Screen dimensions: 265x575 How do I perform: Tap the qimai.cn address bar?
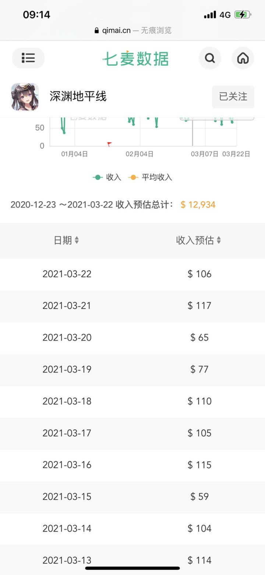click(x=132, y=30)
